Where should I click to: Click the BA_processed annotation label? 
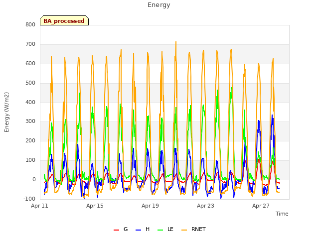click(64, 20)
